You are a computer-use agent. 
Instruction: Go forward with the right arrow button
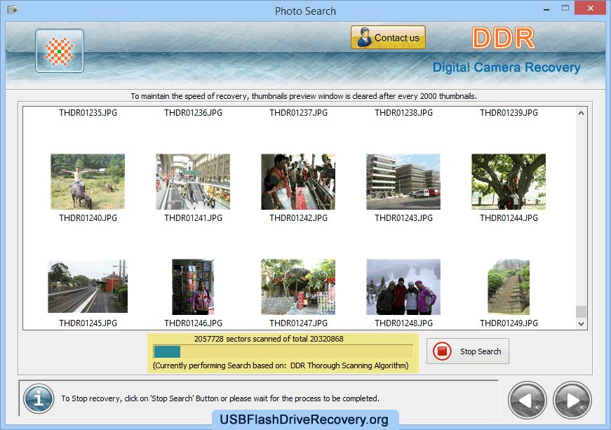pos(572,400)
